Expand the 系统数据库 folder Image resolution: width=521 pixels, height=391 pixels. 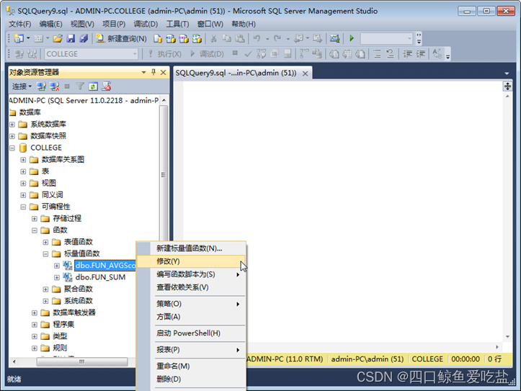tap(12, 125)
